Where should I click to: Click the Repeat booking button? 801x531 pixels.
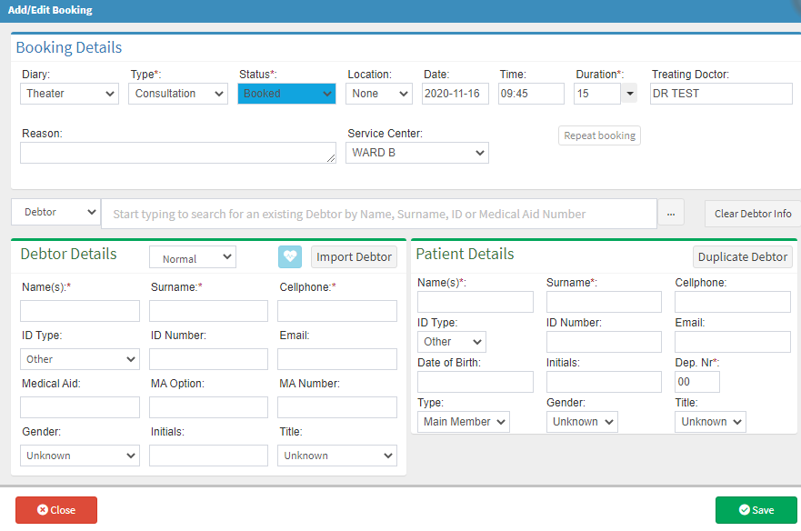(599, 135)
